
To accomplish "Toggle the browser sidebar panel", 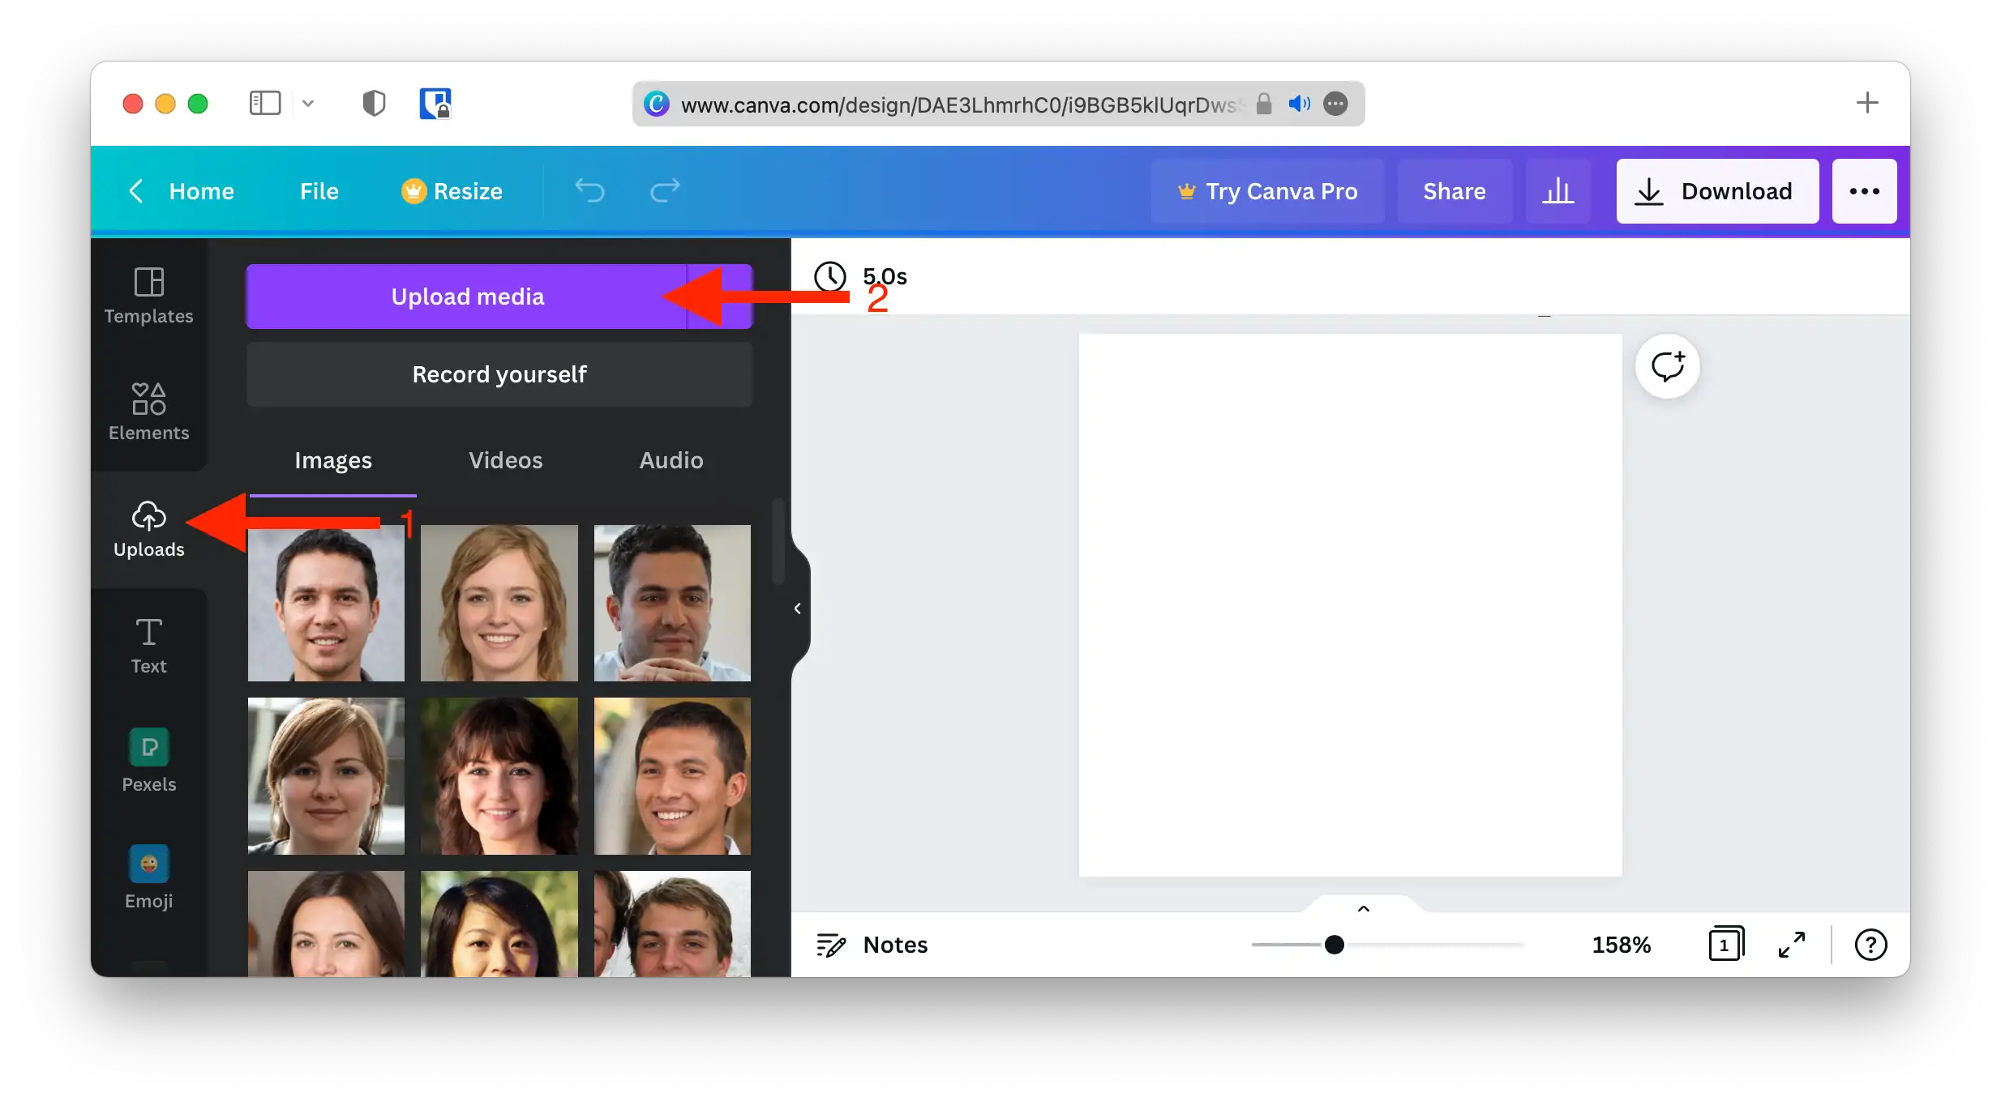I will coord(265,104).
